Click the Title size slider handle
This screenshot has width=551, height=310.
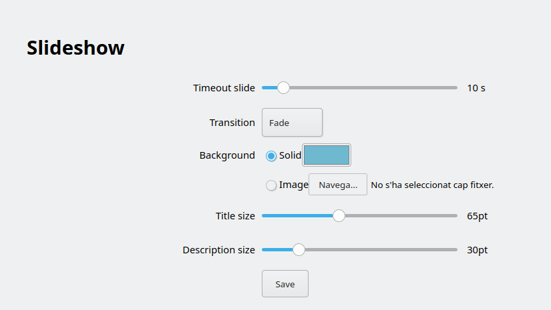339,215
